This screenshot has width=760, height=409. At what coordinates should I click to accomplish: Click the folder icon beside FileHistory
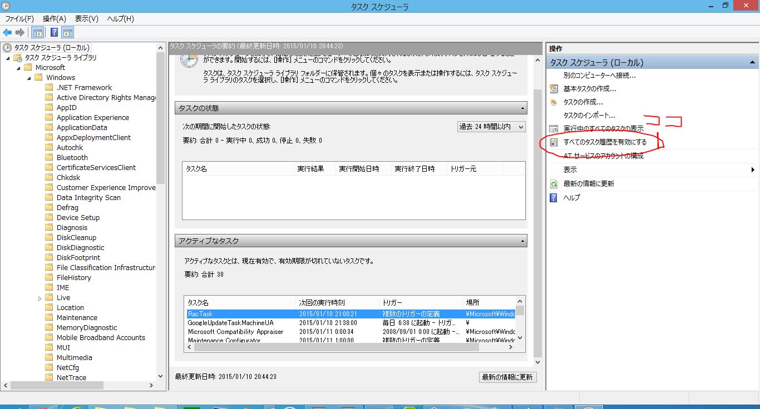[x=50, y=277]
